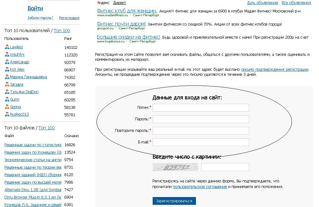Screen dimensions: 319x207
Task: Click the captcha number image
Action: click(x=175, y=167)
